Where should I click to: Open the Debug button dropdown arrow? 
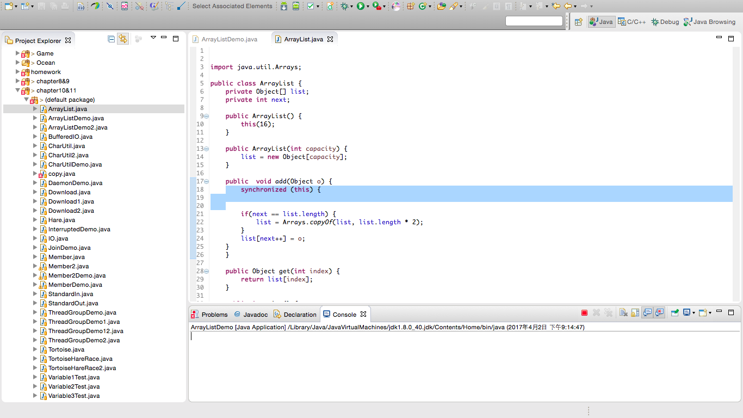coord(352,7)
